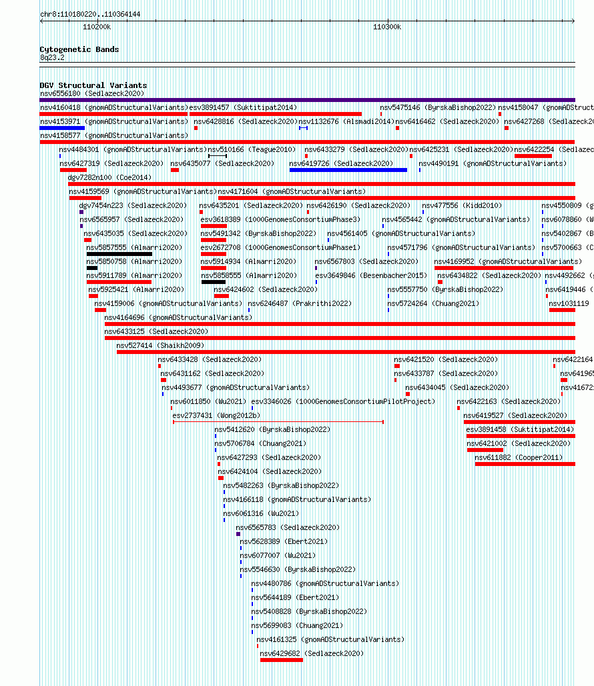The image size is (594, 686).
Task: Open nsv4493677 (gnomADStructuralVariants) variant
Action: 236,387
